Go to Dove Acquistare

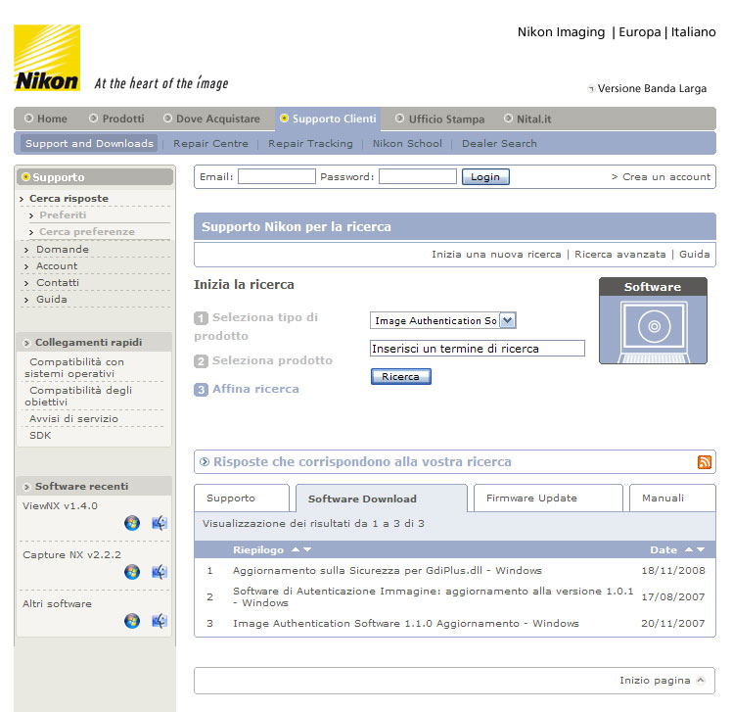(212, 119)
